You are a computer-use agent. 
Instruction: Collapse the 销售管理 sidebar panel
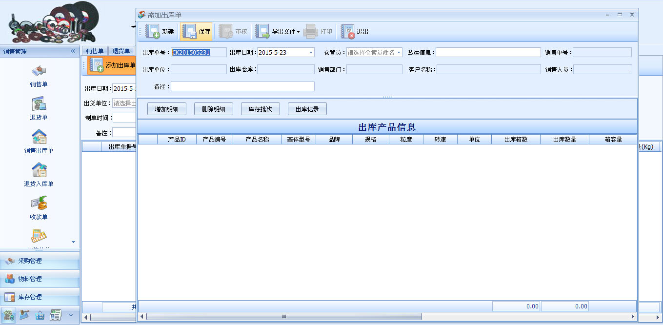[73, 51]
